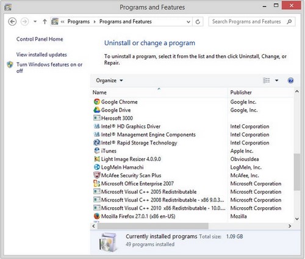Click the vertical scrollbar thumb
Image resolution: width=305 pixels, height=259 pixels.
(x=297, y=172)
